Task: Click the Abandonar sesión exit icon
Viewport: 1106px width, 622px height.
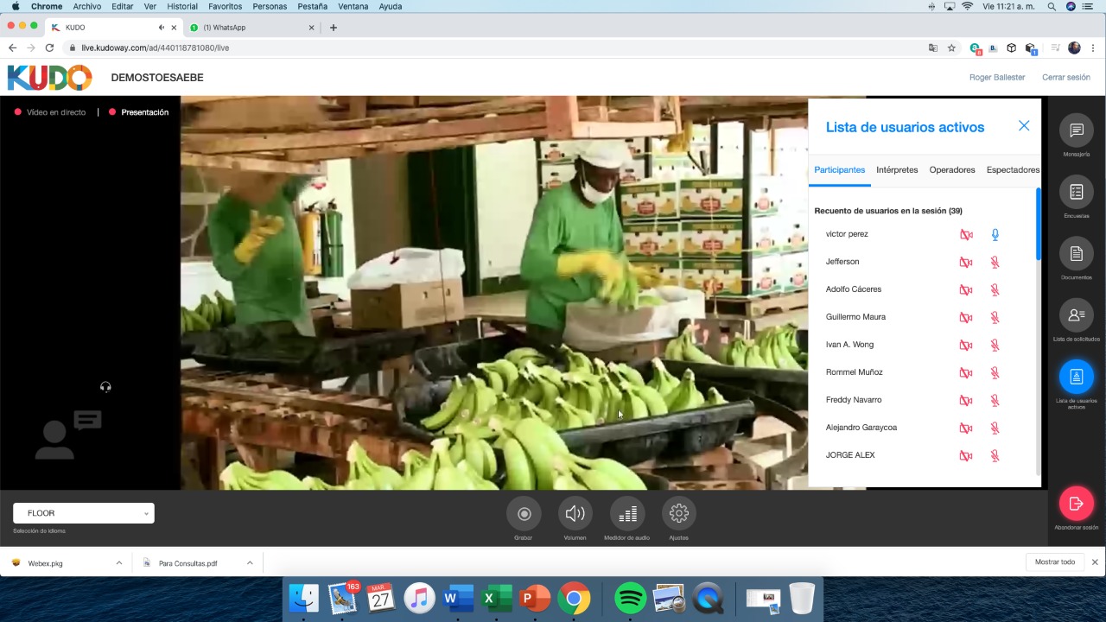Action: point(1076,504)
